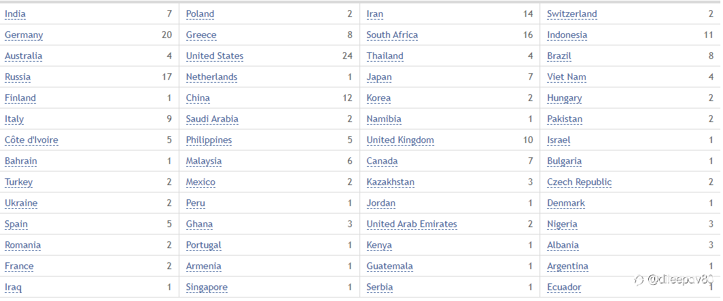Image resolution: width=723 pixels, height=301 pixels.
Task: Open the South Africa entry
Action: pos(392,35)
